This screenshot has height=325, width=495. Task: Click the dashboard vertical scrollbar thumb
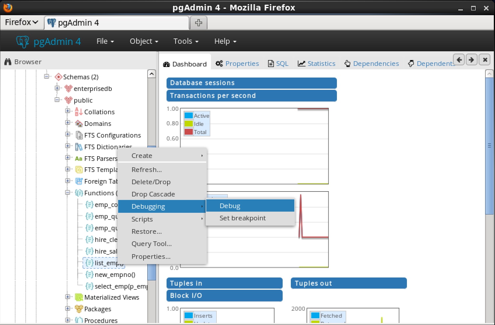[489, 146]
